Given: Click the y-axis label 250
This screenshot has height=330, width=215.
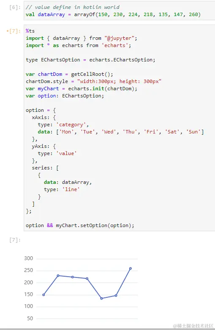Looking at the screenshot, I should point(29,270).
